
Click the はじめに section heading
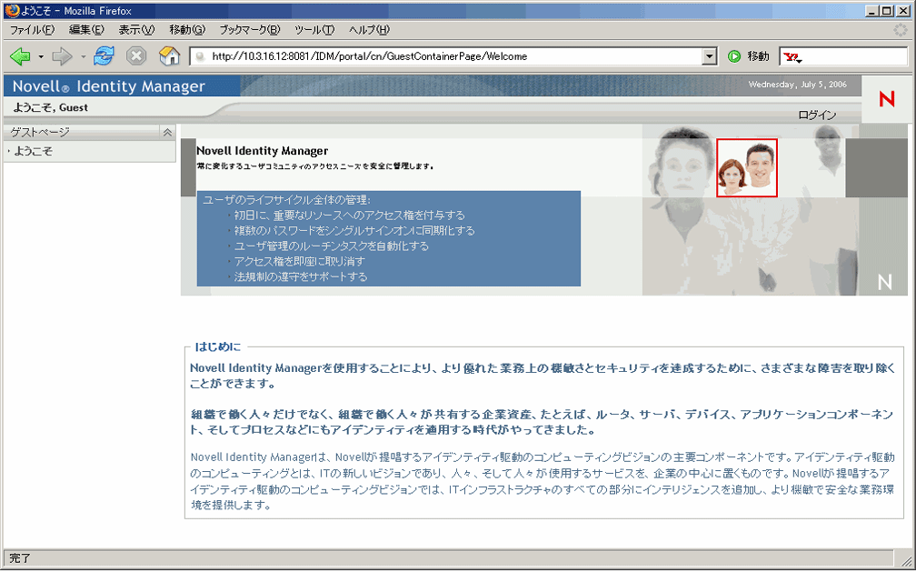218,346
